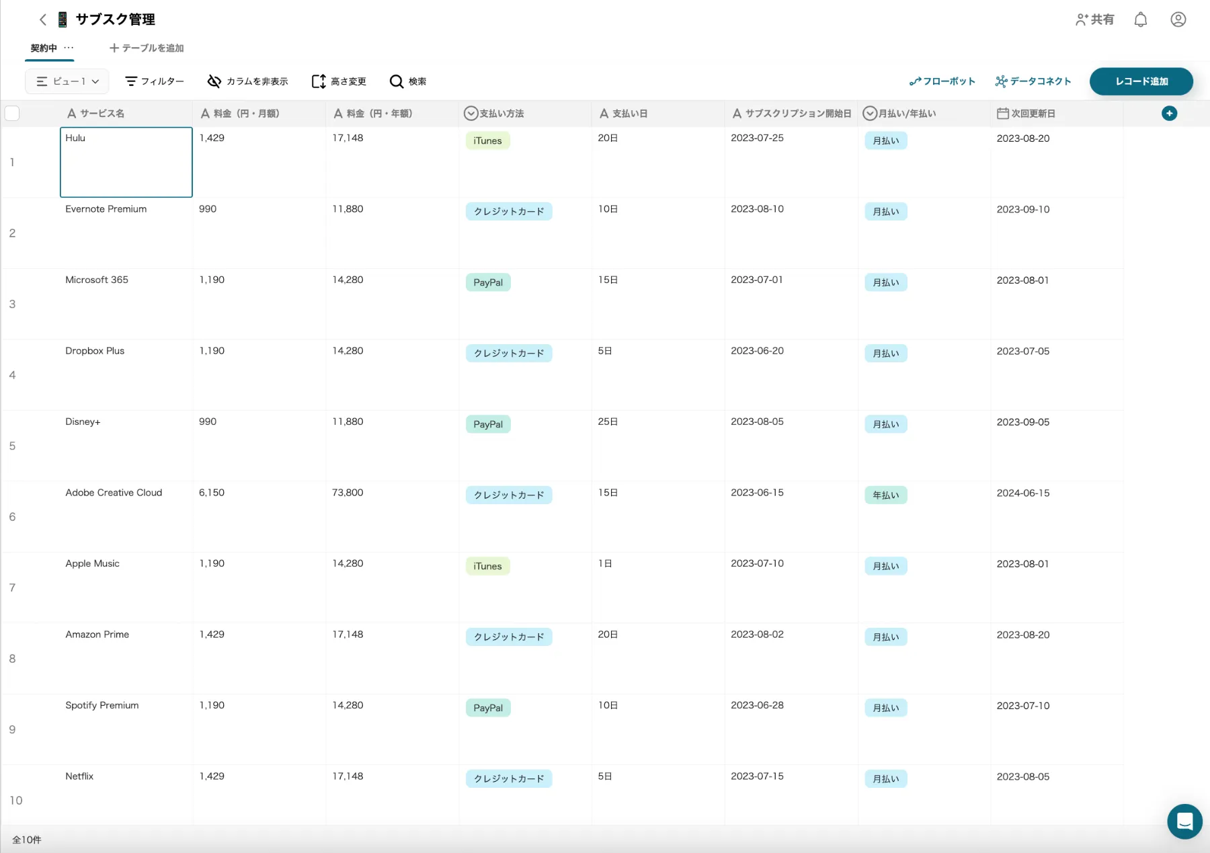The height and width of the screenshot is (853, 1210).
Task: Select the Hulu service name cell
Action: [126, 162]
